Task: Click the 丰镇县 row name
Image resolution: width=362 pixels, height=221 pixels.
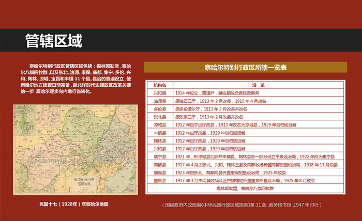Action: [x=160, y=133]
